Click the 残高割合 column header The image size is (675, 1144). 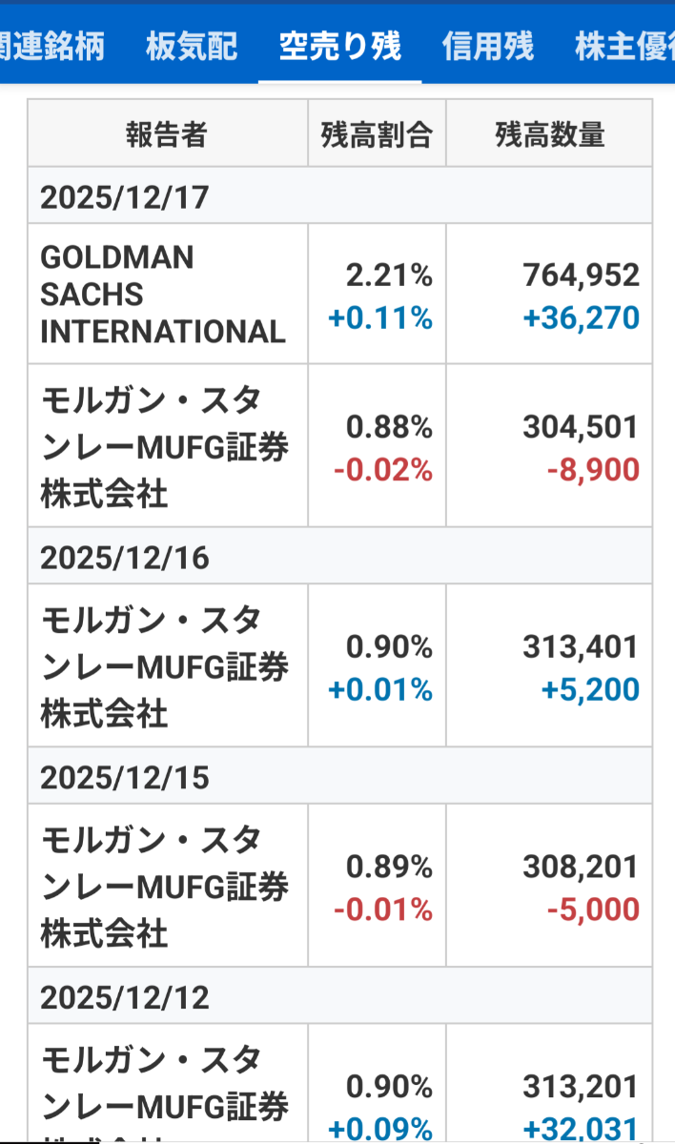coord(377,134)
